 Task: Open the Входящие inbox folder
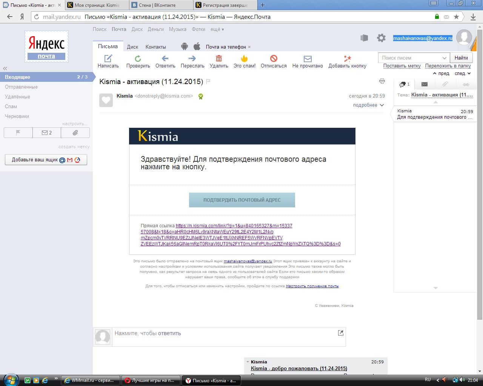point(46,77)
